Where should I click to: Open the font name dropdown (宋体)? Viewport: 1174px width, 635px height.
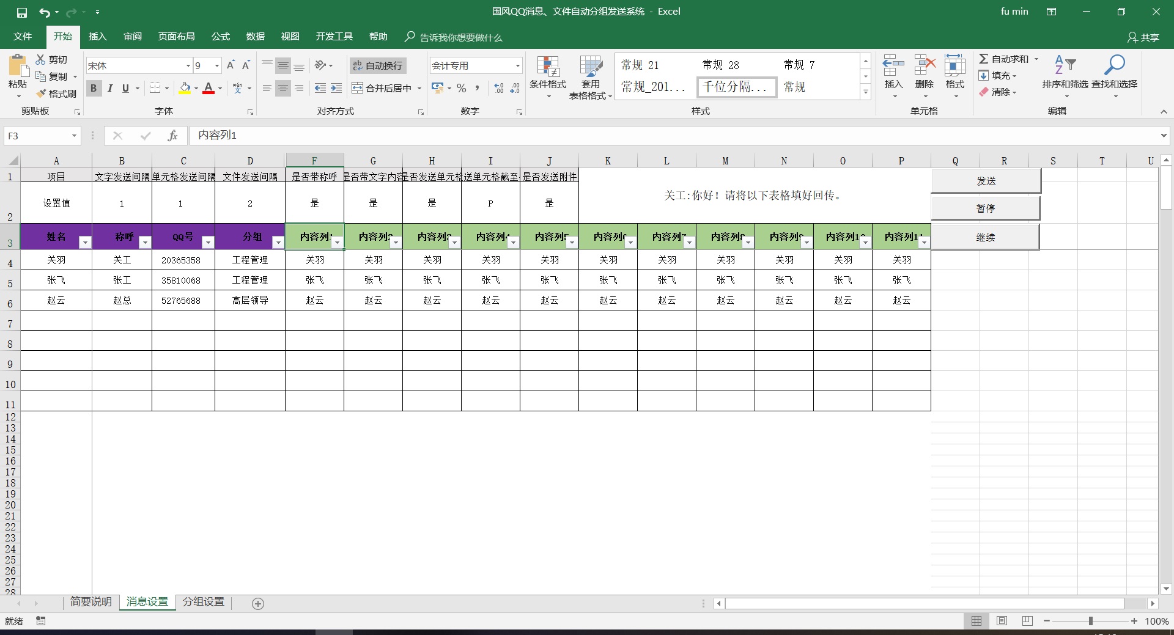188,65
